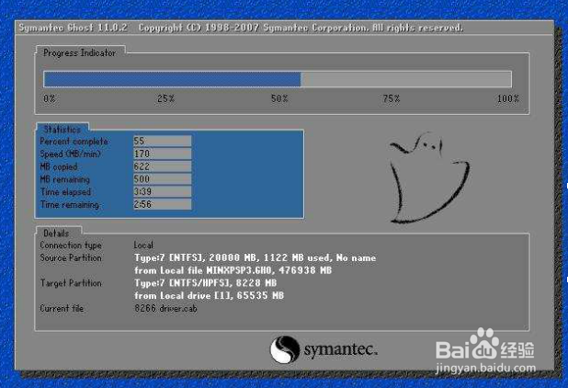Click the 50% progress scale mark
The image size is (568, 388).
point(279,98)
